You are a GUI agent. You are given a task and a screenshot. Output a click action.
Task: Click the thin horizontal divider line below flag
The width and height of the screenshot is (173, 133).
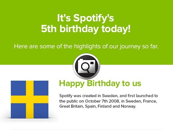(x=86, y=129)
